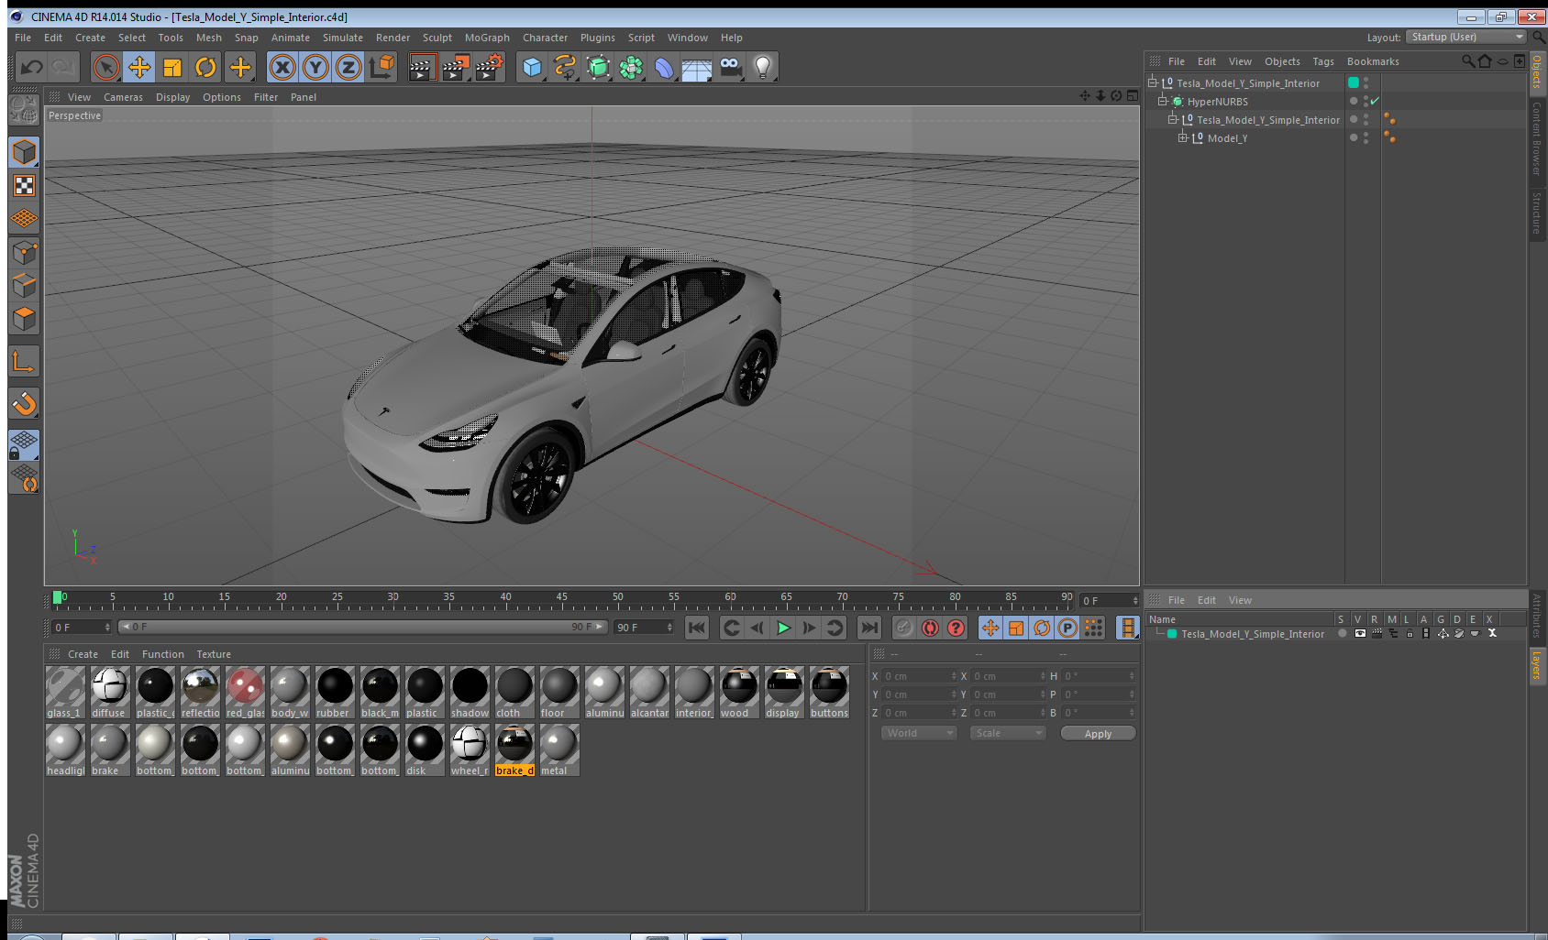Toggle the Enable Axis tool

click(x=24, y=362)
